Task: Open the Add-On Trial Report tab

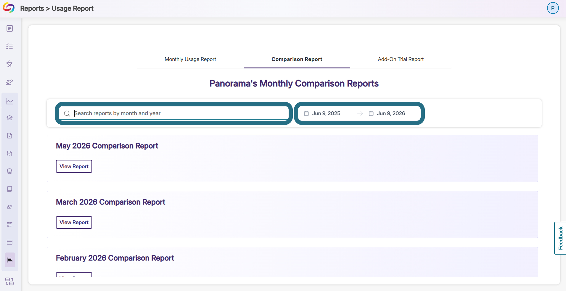Action: 401,59
